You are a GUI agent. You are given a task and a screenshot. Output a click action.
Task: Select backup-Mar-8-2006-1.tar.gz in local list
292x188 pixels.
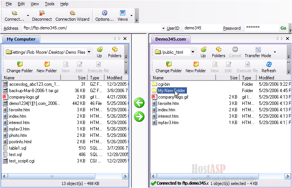[34, 91]
